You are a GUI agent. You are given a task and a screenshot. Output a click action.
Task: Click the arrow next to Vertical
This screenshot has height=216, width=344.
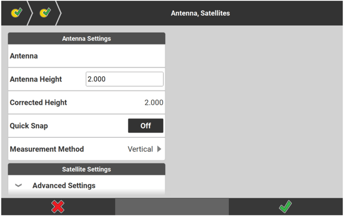pyautogui.click(x=159, y=149)
